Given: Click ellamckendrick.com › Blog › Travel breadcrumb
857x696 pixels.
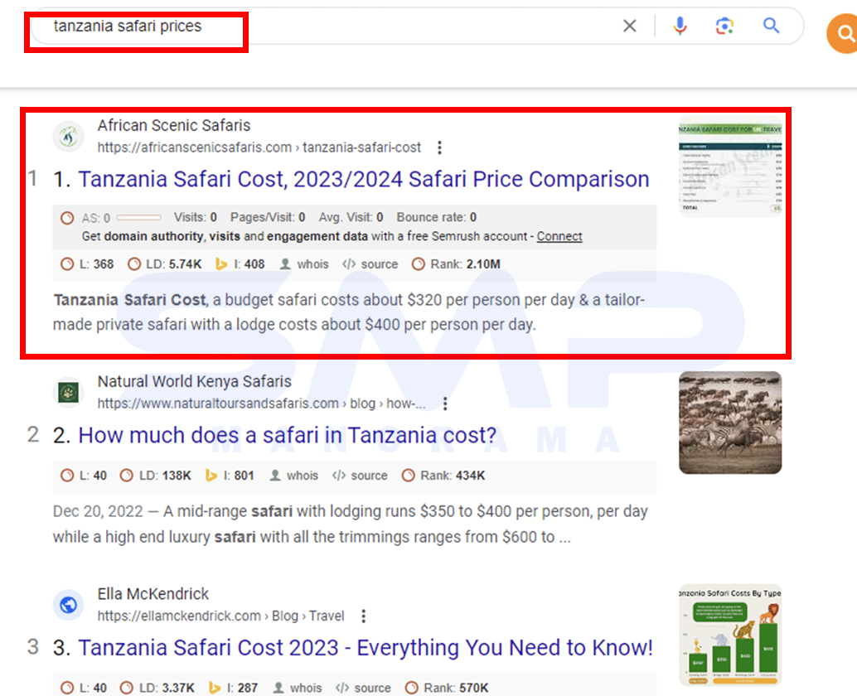Looking at the screenshot, I should [220, 616].
